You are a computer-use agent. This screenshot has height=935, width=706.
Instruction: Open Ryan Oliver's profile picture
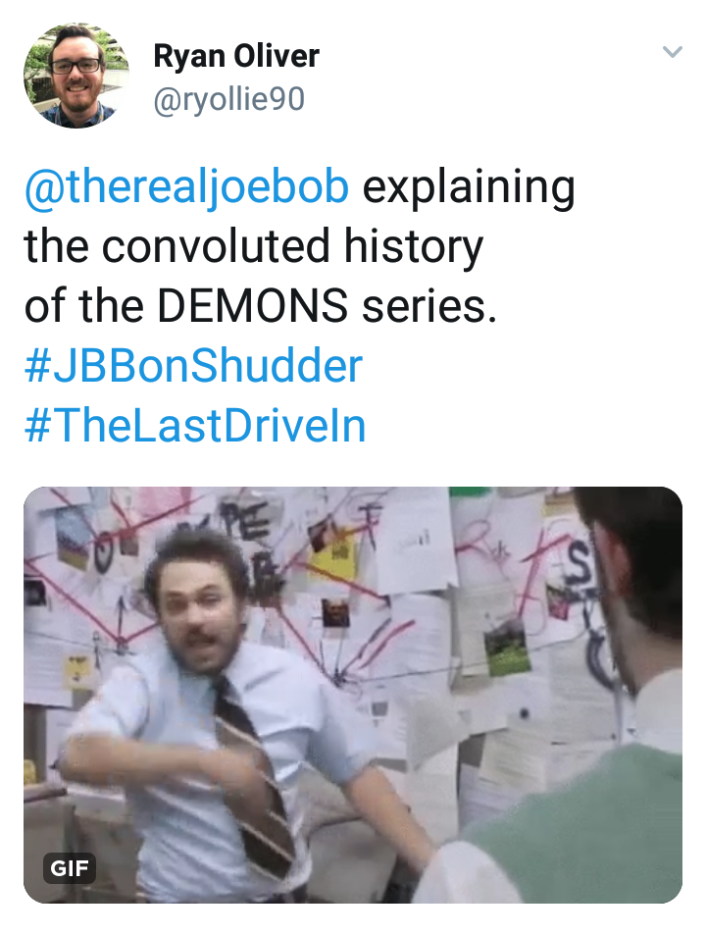coord(76,76)
